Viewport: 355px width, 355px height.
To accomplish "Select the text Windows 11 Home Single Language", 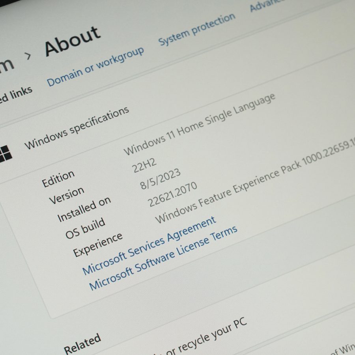I will coord(200,124).
